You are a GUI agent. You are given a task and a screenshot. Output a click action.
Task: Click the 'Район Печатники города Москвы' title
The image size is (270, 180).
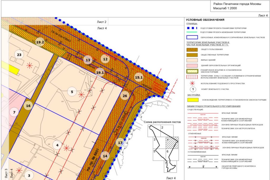click(237, 4)
